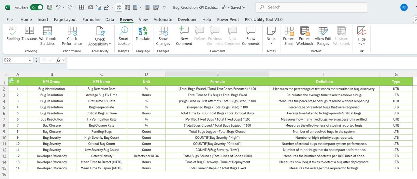
Task: Click the Select All corner triangle
Action: point(5,75)
